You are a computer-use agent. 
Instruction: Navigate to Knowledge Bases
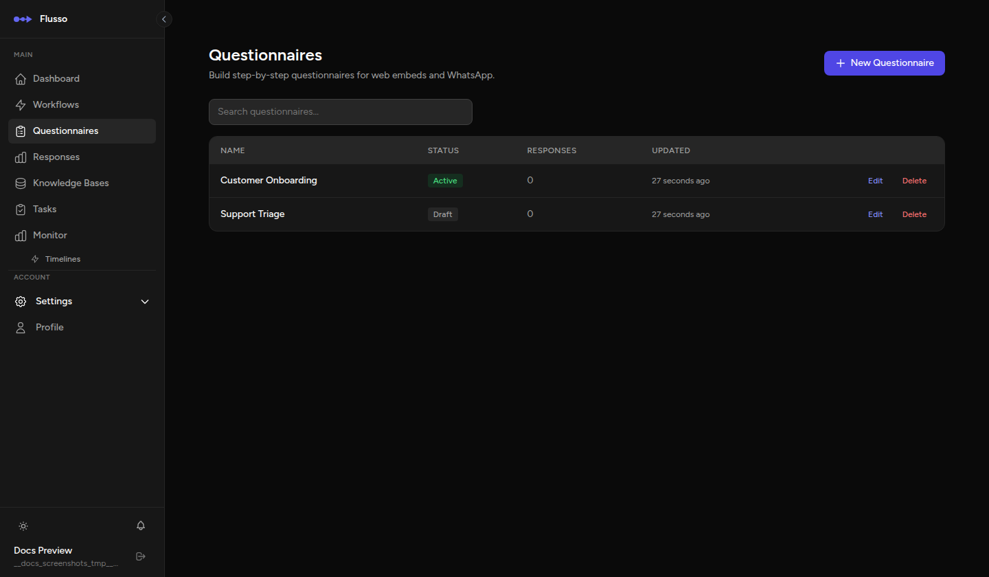[82, 183]
